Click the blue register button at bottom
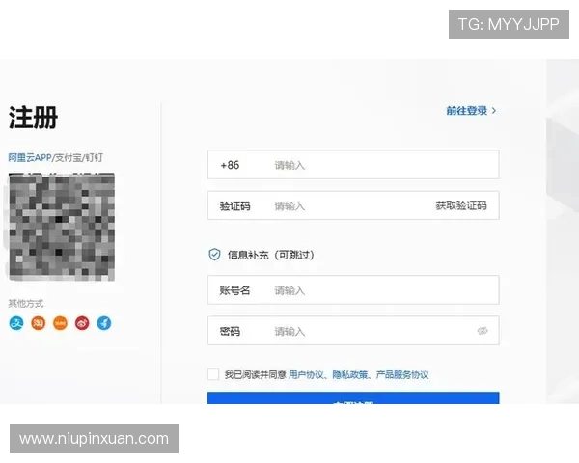The image size is (579, 463). [353, 398]
